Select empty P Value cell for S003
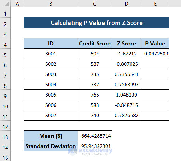The width and height of the screenshot is (181, 161). pyautogui.click(x=155, y=74)
